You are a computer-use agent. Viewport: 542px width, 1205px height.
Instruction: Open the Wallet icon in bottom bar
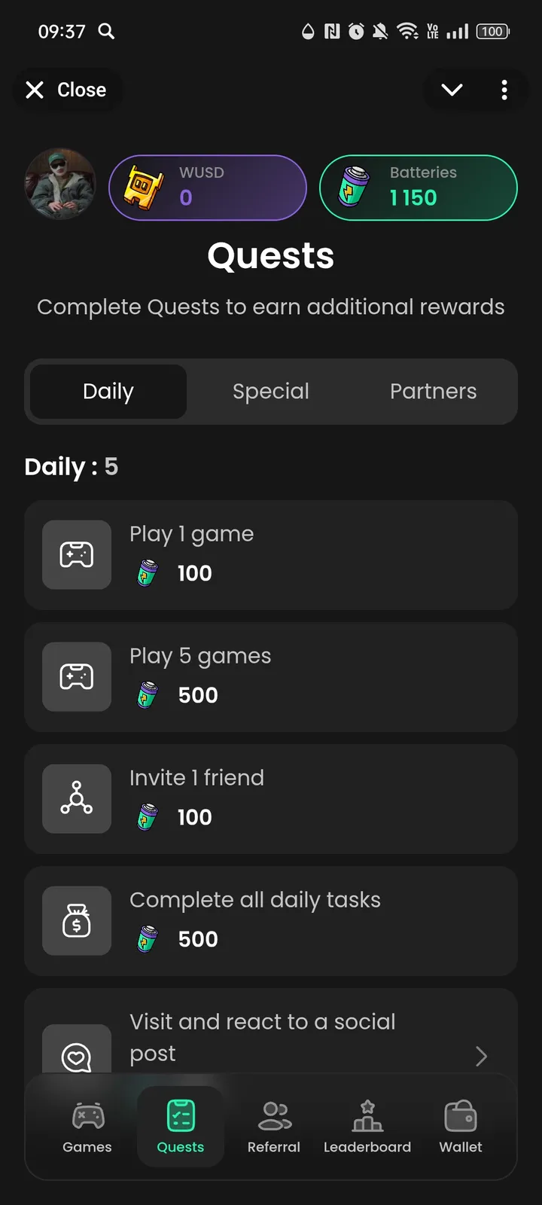[x=461, y=1116]
